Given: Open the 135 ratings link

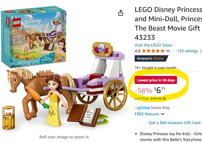Looking at the screenshot, I should coord(187,51).
